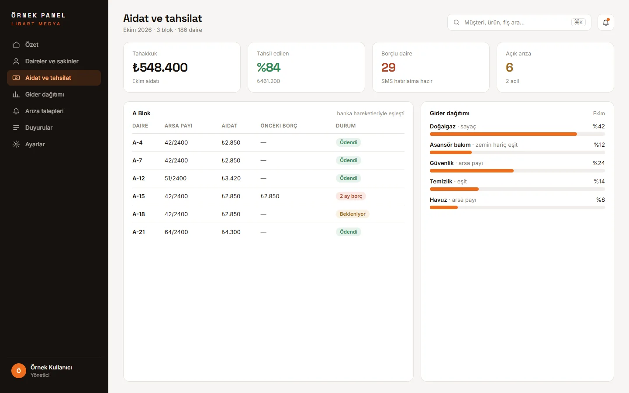Viewport: 629px width, 393px height.
Task: Click the Ayarlar gear icon
Action: (x=16, y=144)
